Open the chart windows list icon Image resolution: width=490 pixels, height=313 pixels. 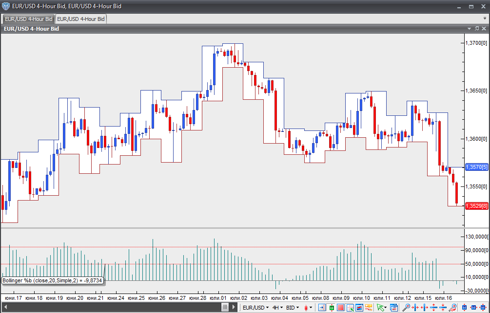coord(393,308)
